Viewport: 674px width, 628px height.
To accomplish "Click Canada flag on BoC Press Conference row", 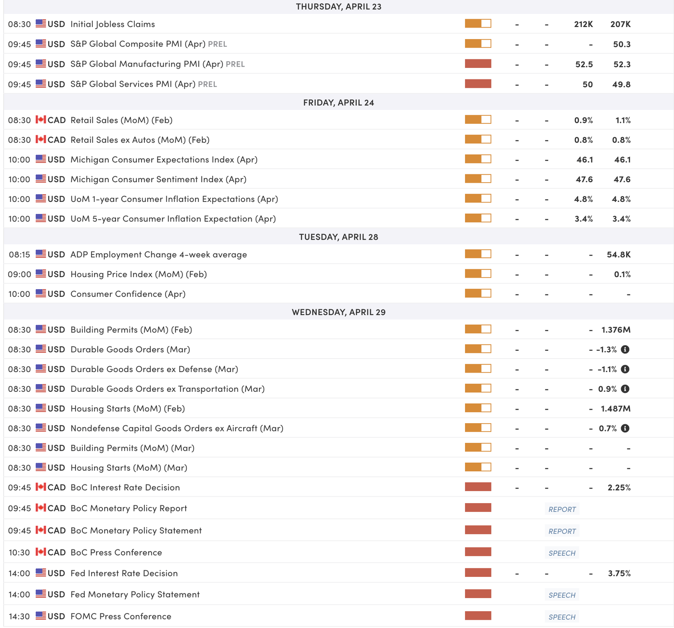I will [41, 552].
